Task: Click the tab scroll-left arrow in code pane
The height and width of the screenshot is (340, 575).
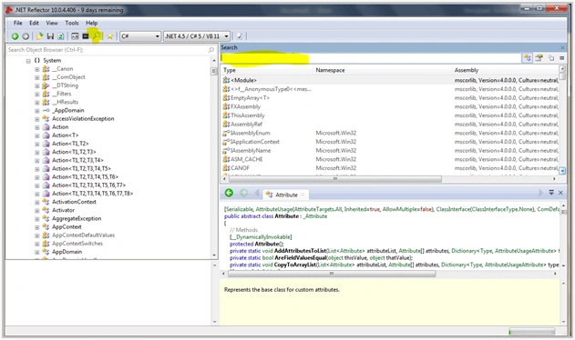Action: point(257,193)
